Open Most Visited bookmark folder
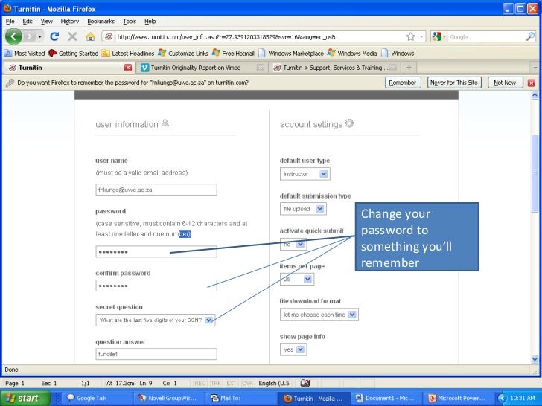 (x=25, y=54)
